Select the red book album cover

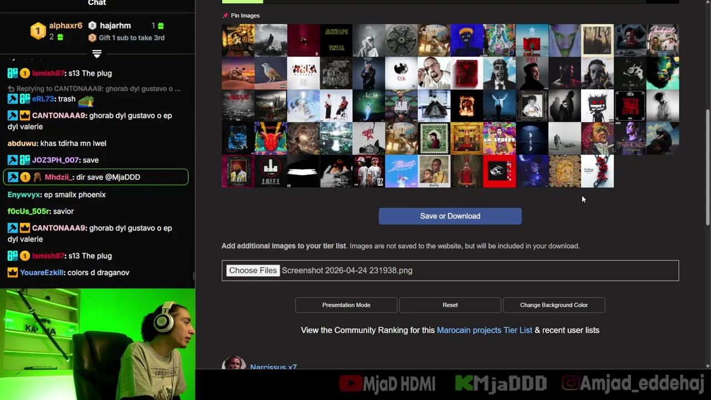467,73
